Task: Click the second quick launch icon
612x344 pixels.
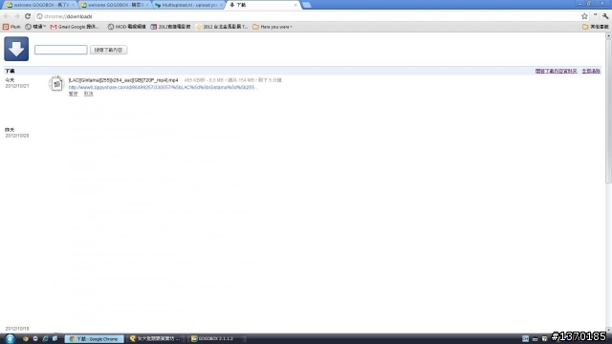Action: (35, 338)
